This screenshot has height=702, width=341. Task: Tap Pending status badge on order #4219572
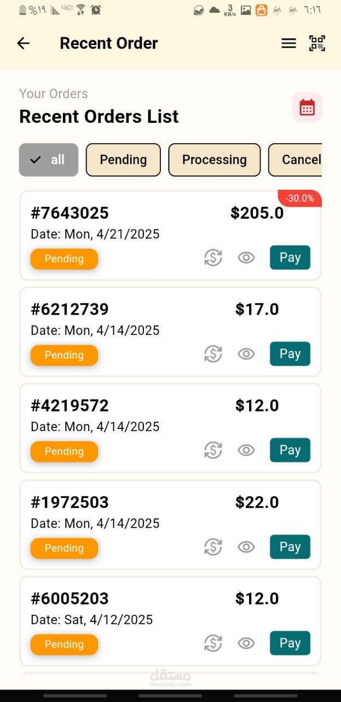(x=64, y=451)
